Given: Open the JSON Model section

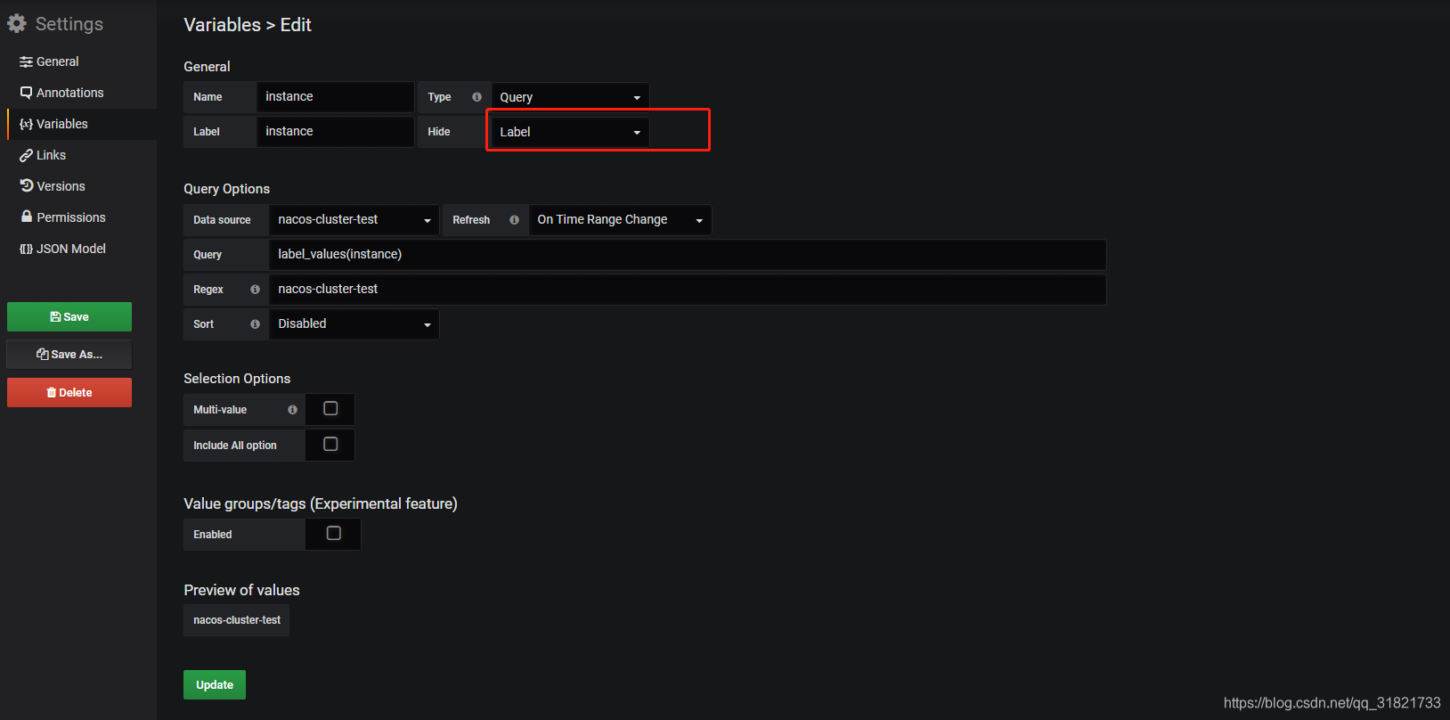Looking at the screenshot, I should pyautogui.click(x=62, y=249).
